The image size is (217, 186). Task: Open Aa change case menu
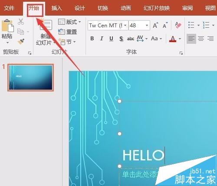156,39
